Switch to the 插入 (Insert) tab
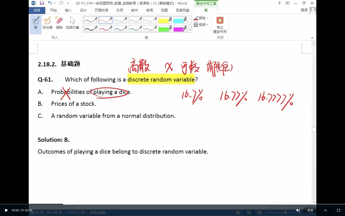 [68, 10]
